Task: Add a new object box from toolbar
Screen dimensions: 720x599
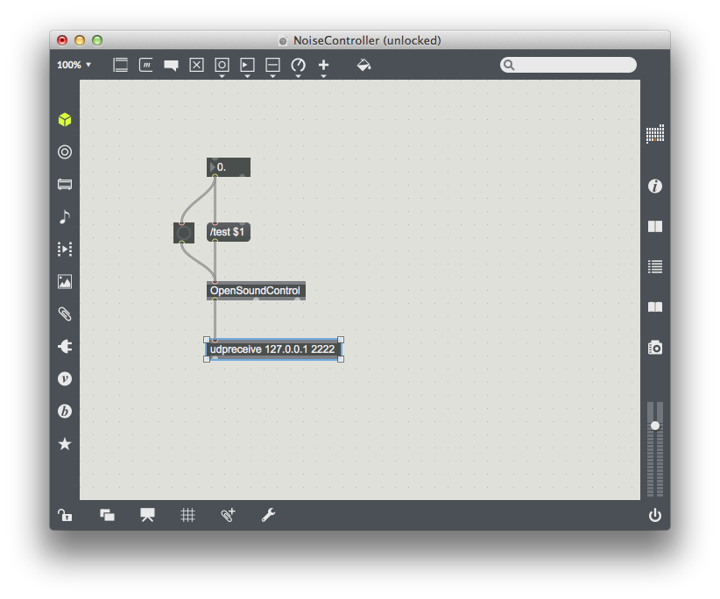Action: 121,65
